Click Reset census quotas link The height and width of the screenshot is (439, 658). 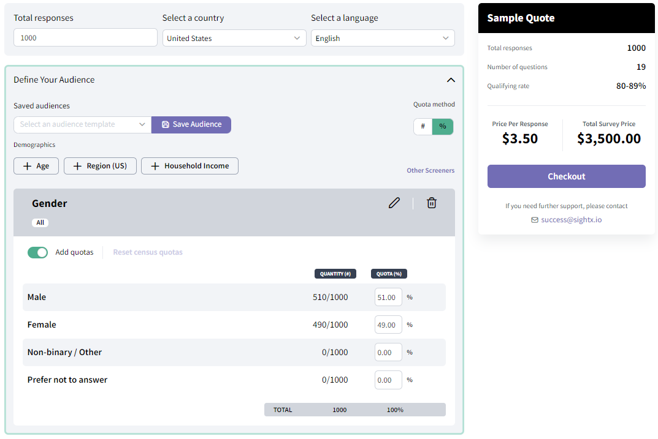tap(148, 252)
